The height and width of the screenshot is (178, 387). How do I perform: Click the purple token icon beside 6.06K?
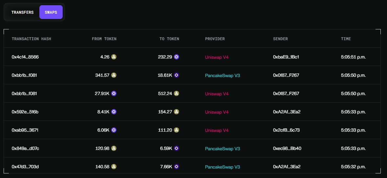click(x=114, y=130)
